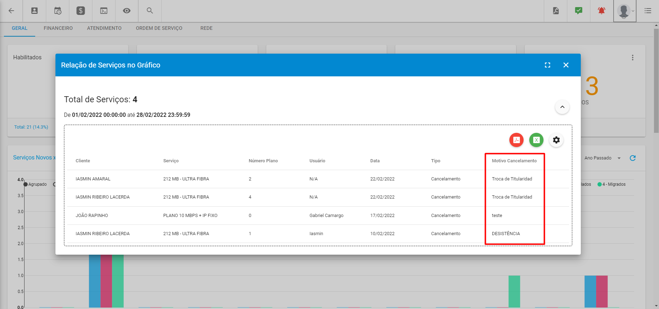The image size is (659, 309).
Task: Click the Habilitados card title
Action: 27,58
